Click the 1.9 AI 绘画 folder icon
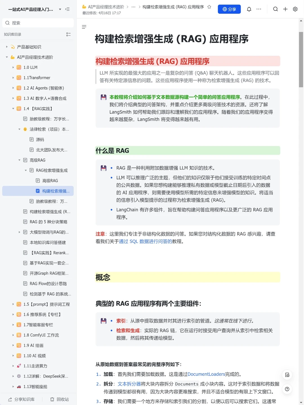Image resolution: width=304 pixels, height=405 pixels. (x=19, y=345)
